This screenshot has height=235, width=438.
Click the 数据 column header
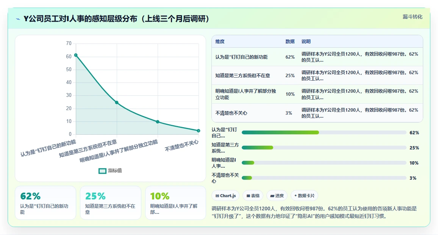(x=290, y=42)
